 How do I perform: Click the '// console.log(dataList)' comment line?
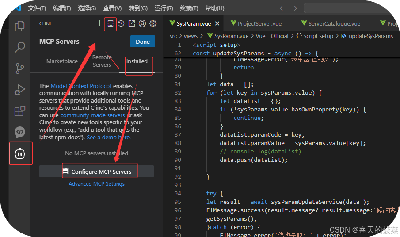tap(260, 152)
